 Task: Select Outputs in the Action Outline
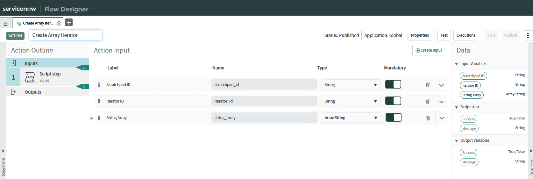(33, 92)
